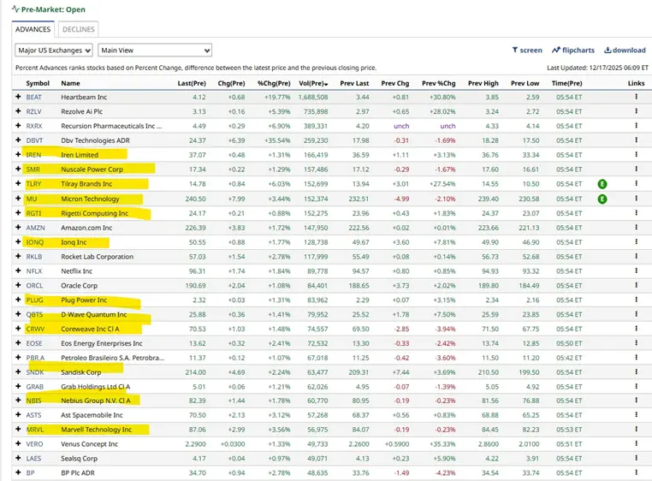Open the RKLB ticker symbol link
The width and height of the screenshot is (652, 481).
33,257
